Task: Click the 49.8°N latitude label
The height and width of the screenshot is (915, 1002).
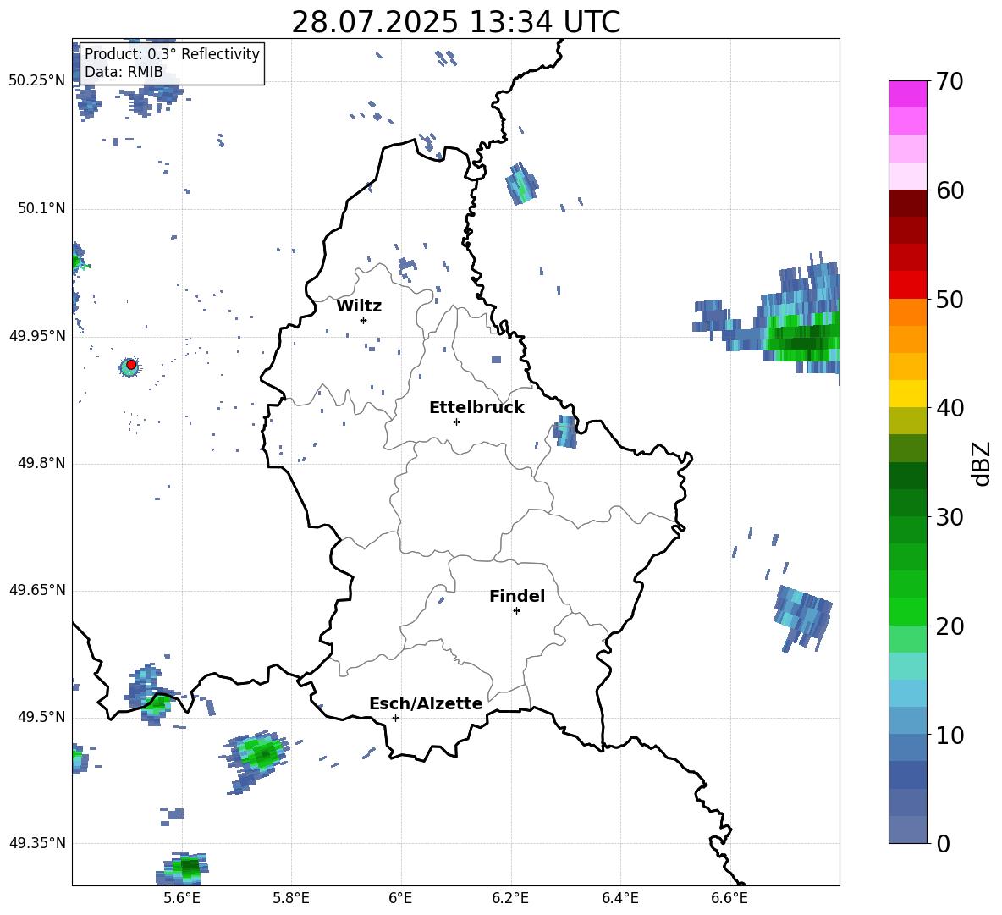Action: pyautogui.click(x=42, y=463)
